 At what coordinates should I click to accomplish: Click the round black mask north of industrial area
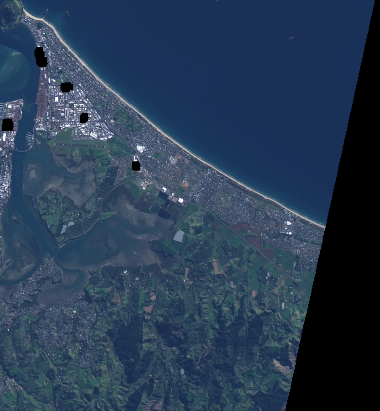click(x=66, y=87)
